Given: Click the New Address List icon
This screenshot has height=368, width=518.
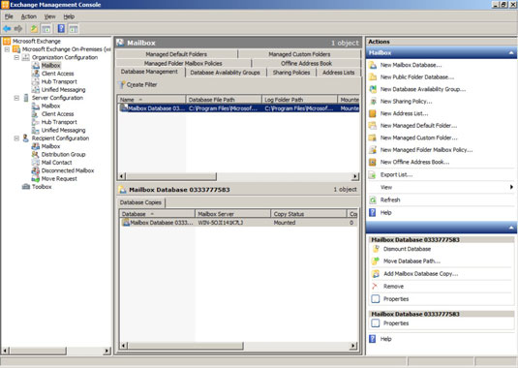Looking at the screenshot, I should [x=373, y=113].
